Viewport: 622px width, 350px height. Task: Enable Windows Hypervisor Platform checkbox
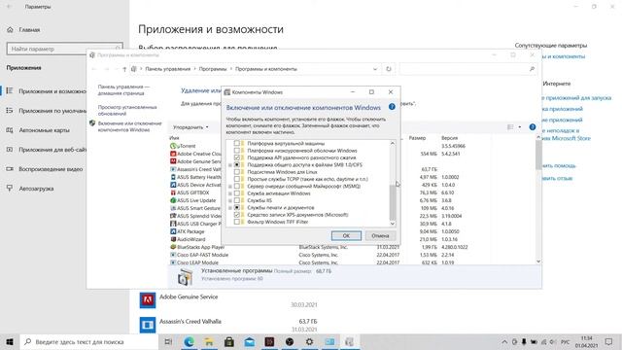tap(237, 151)
